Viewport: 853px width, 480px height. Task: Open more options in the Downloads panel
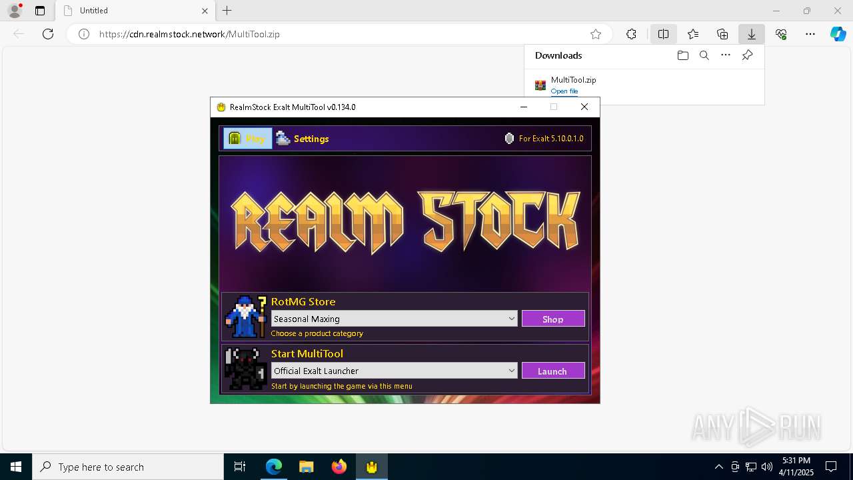tap(726, 55)
